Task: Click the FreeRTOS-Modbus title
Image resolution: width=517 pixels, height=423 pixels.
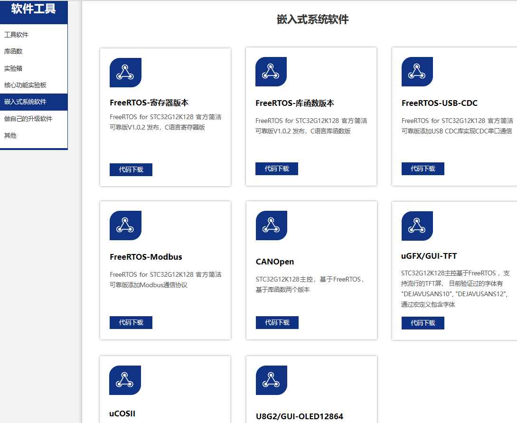Action: point(146,257)
